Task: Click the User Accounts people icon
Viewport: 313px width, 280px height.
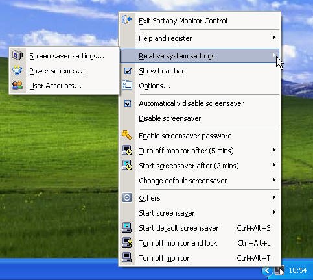Action: [17, 85]
